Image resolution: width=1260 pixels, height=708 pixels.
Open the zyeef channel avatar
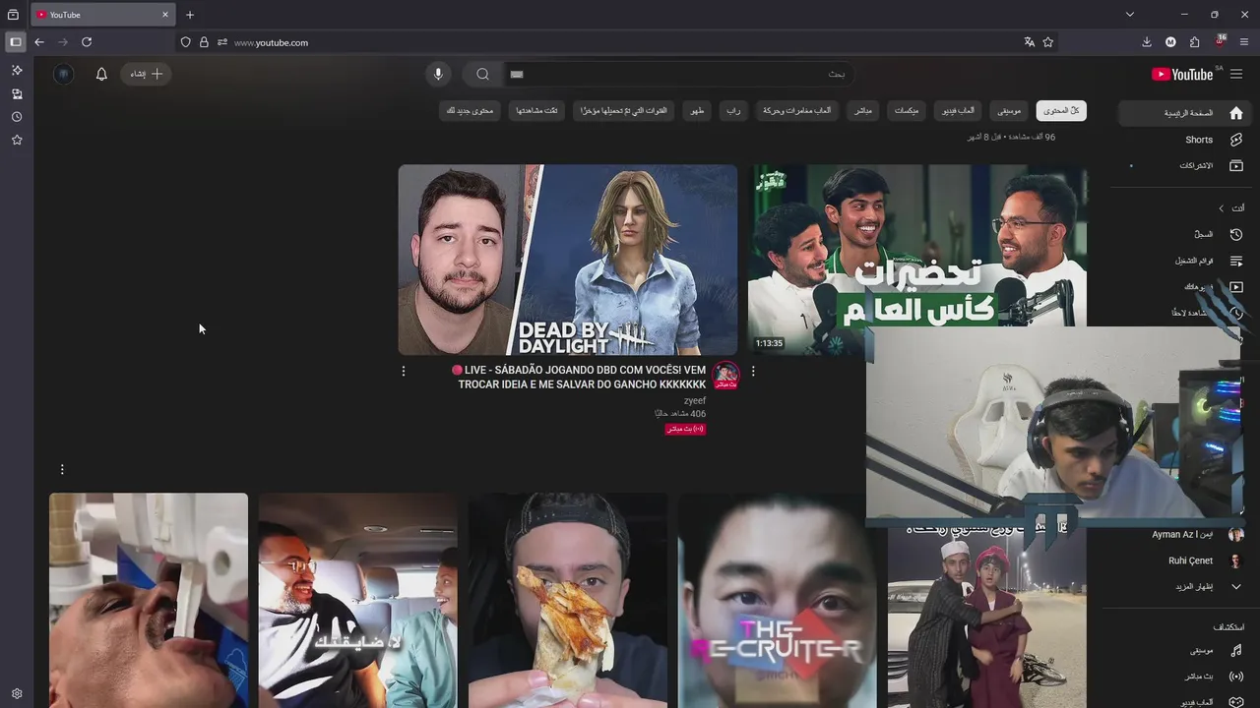coord(726,375)
